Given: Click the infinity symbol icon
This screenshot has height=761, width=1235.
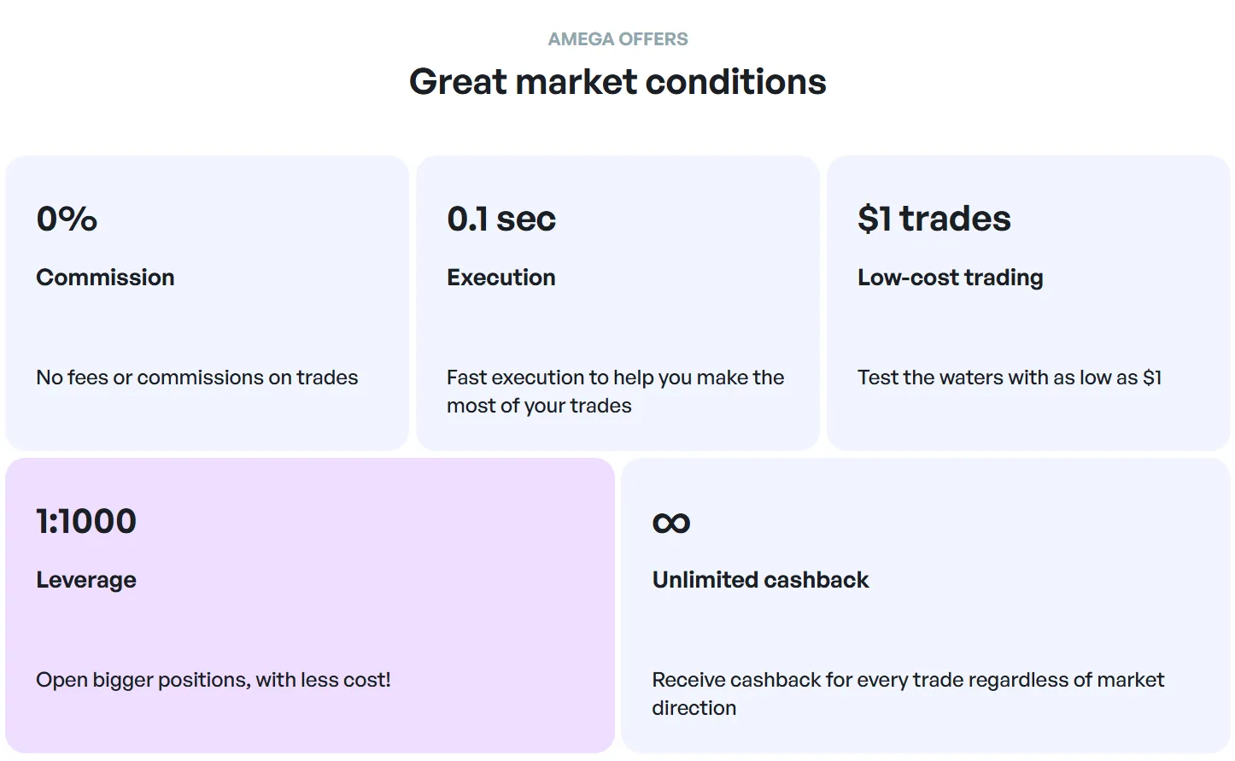Looking at the screenshot, I should [x=670, y=522].
